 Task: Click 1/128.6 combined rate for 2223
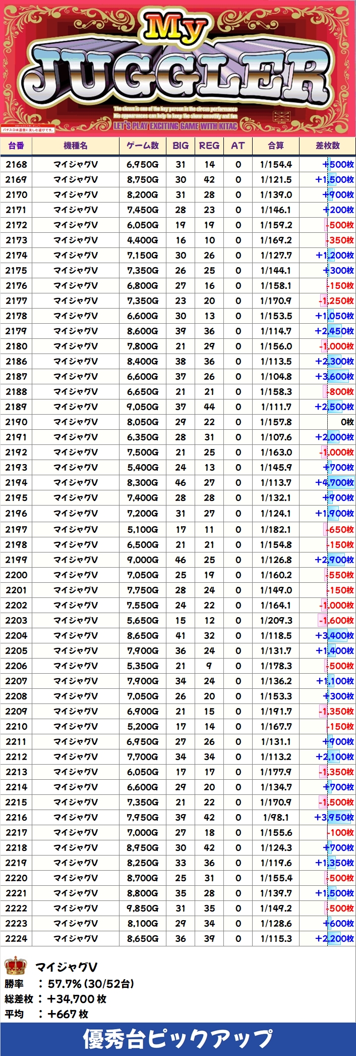point(276,923)
